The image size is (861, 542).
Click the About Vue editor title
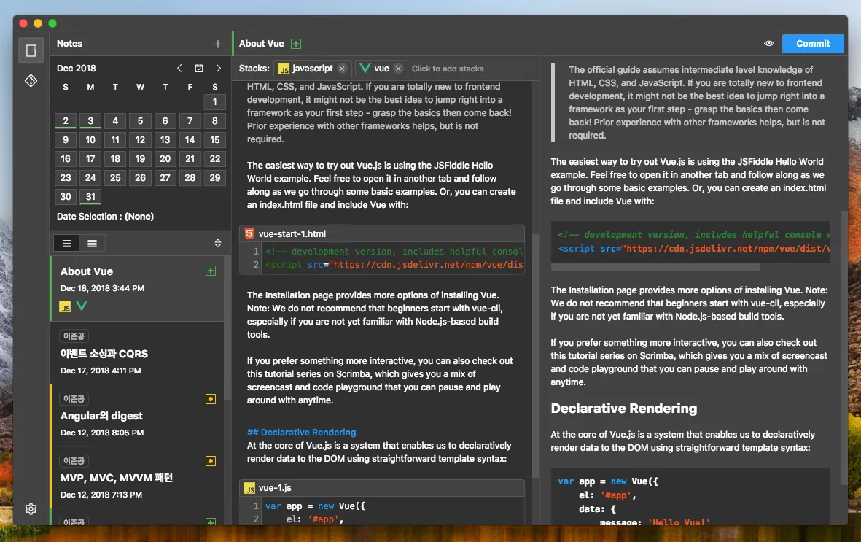coord(262,44)
